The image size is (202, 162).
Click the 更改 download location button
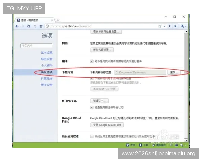(x=174, y=72)
